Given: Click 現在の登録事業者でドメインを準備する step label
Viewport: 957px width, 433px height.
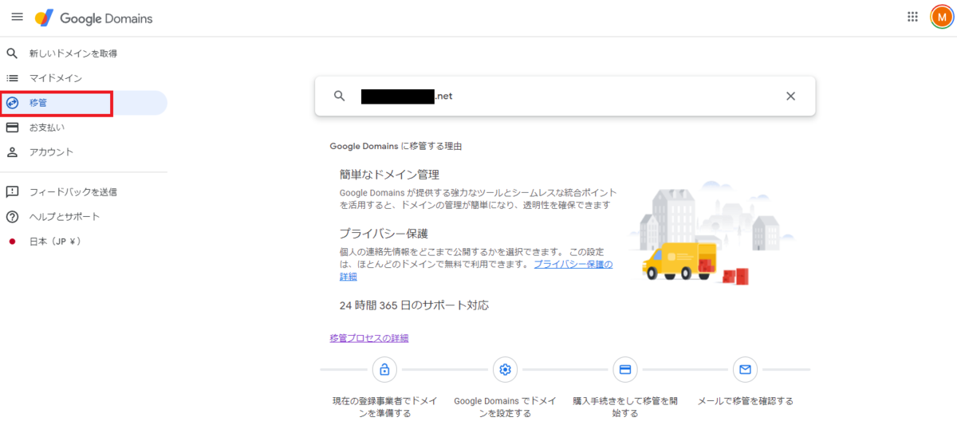Looking at the screenshot, I should coord(384,407).
